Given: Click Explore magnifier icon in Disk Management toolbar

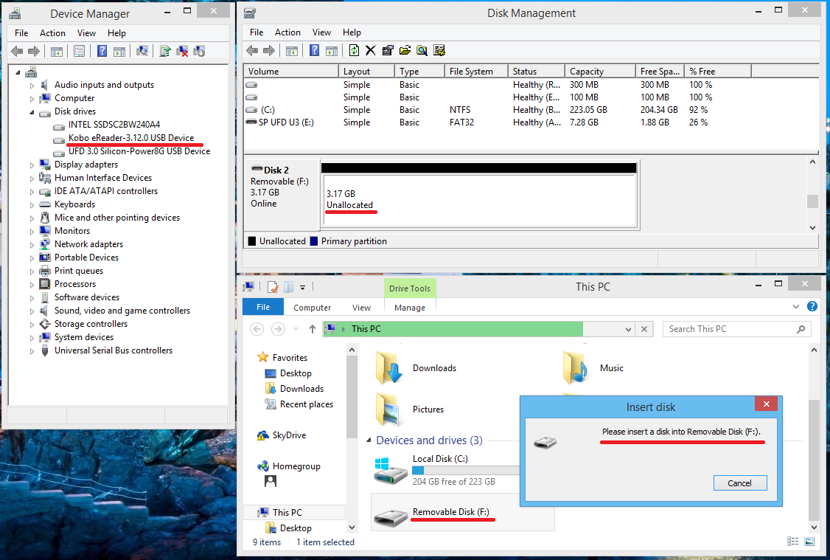Looking at the screenshot, I should [422, 50].
